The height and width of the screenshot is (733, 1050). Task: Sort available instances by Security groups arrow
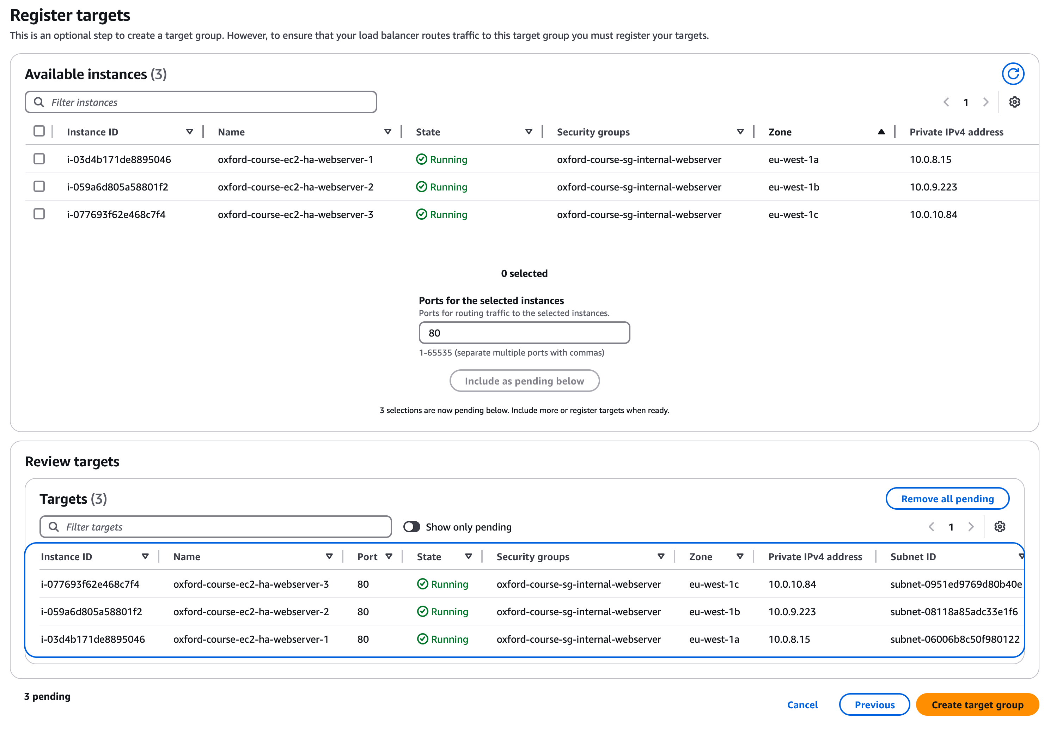(740, 132)
